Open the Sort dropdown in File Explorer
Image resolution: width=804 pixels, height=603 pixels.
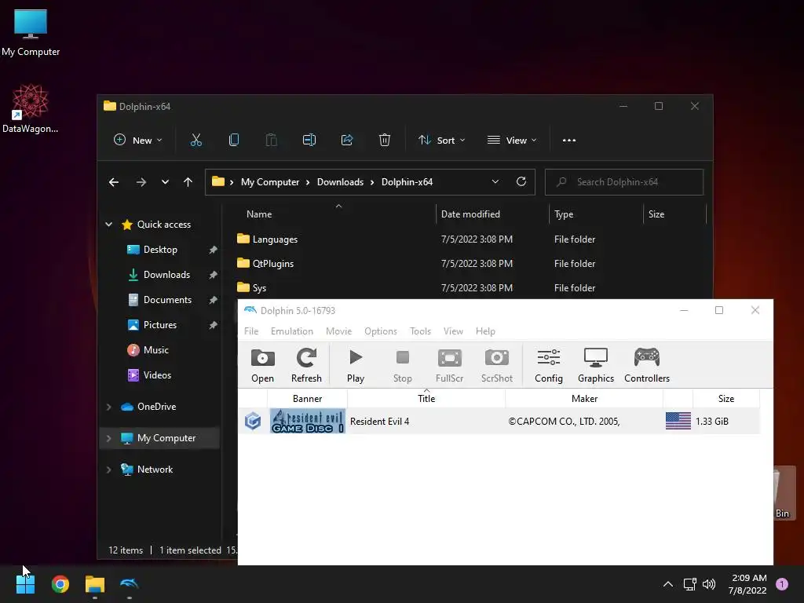(441, 140)
